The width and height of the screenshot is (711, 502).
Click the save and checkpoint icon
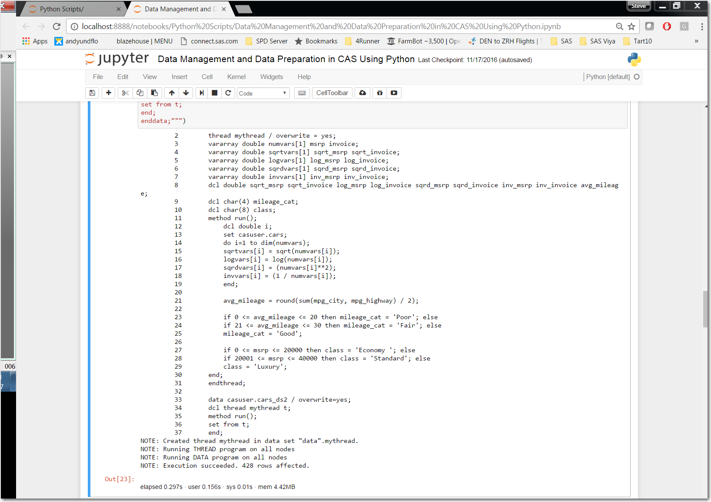[92, 93]
